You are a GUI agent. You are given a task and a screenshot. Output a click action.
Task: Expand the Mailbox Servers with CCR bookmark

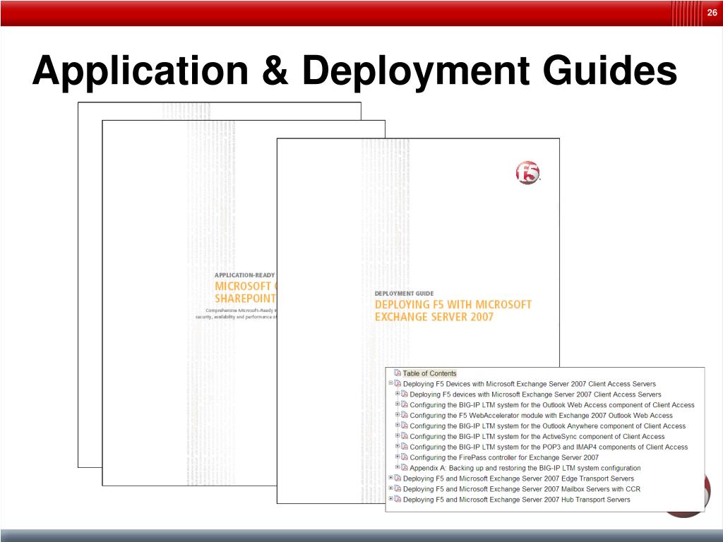(x=390, y=488)
